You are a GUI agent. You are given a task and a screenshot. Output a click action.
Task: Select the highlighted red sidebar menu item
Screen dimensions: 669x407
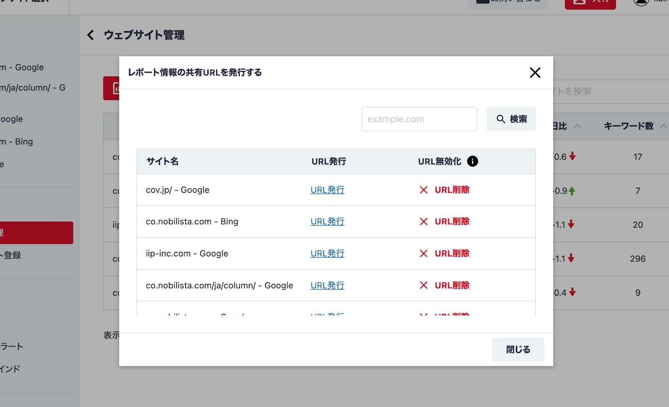[36, 233]
